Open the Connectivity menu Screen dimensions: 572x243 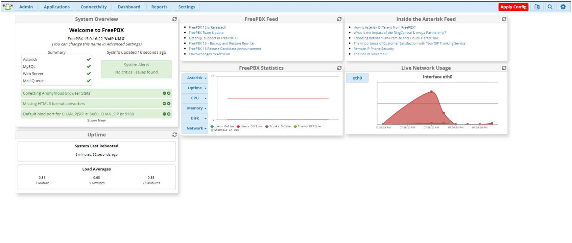click(94, 7)
